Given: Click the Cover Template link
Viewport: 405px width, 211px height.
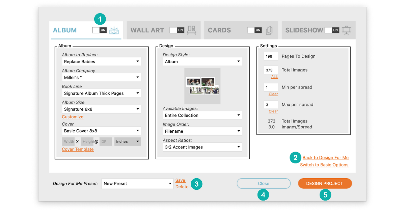Looking at the screenshot, I should click(x=78, y=149).
